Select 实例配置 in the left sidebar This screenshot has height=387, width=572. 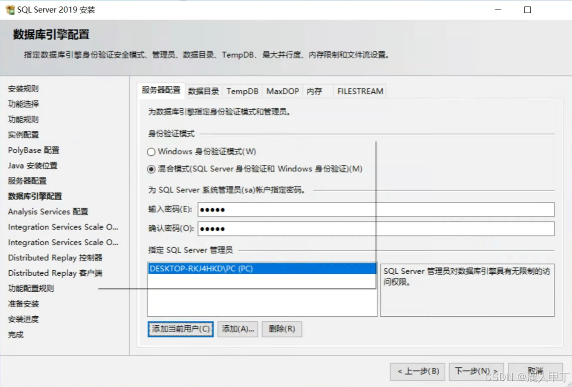coord(22,134)
